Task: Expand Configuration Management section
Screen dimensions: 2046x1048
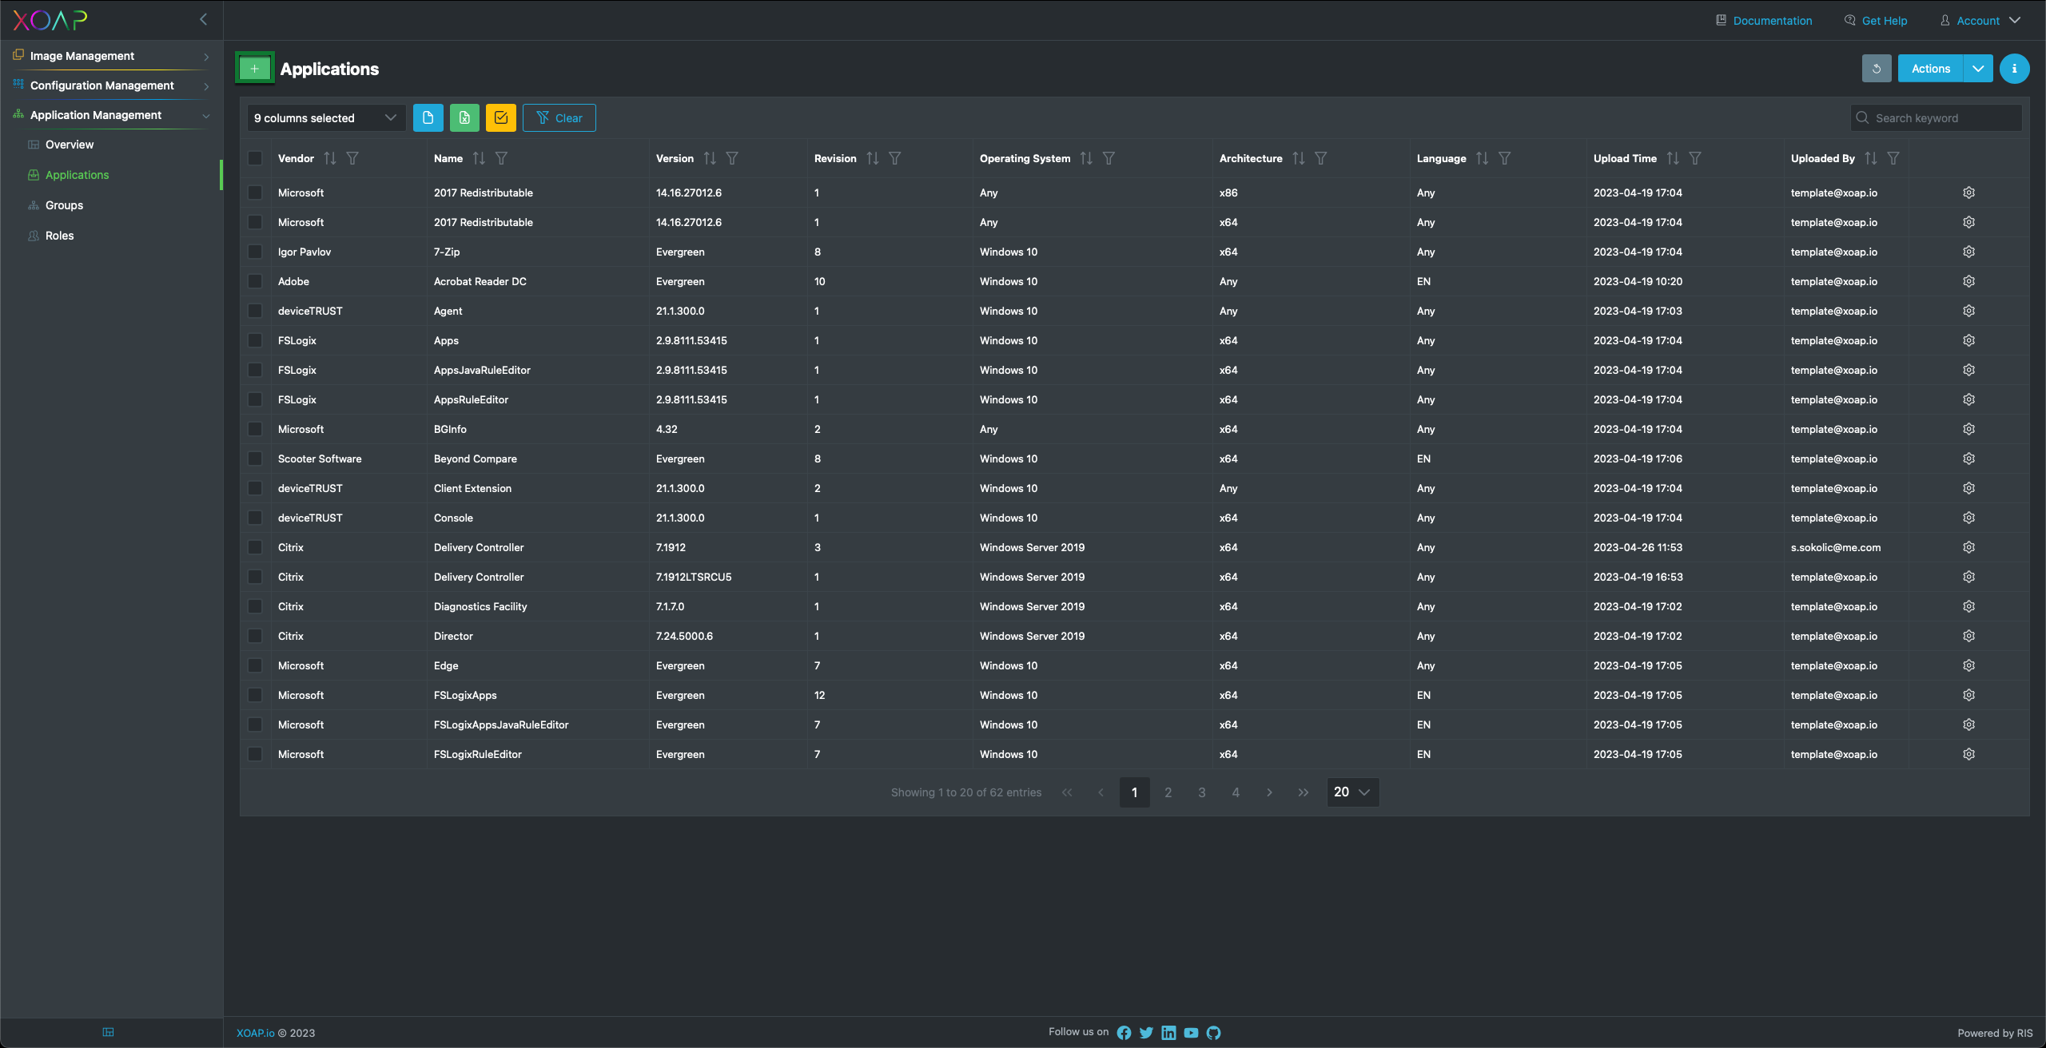Action: click(x=111, y=85)
